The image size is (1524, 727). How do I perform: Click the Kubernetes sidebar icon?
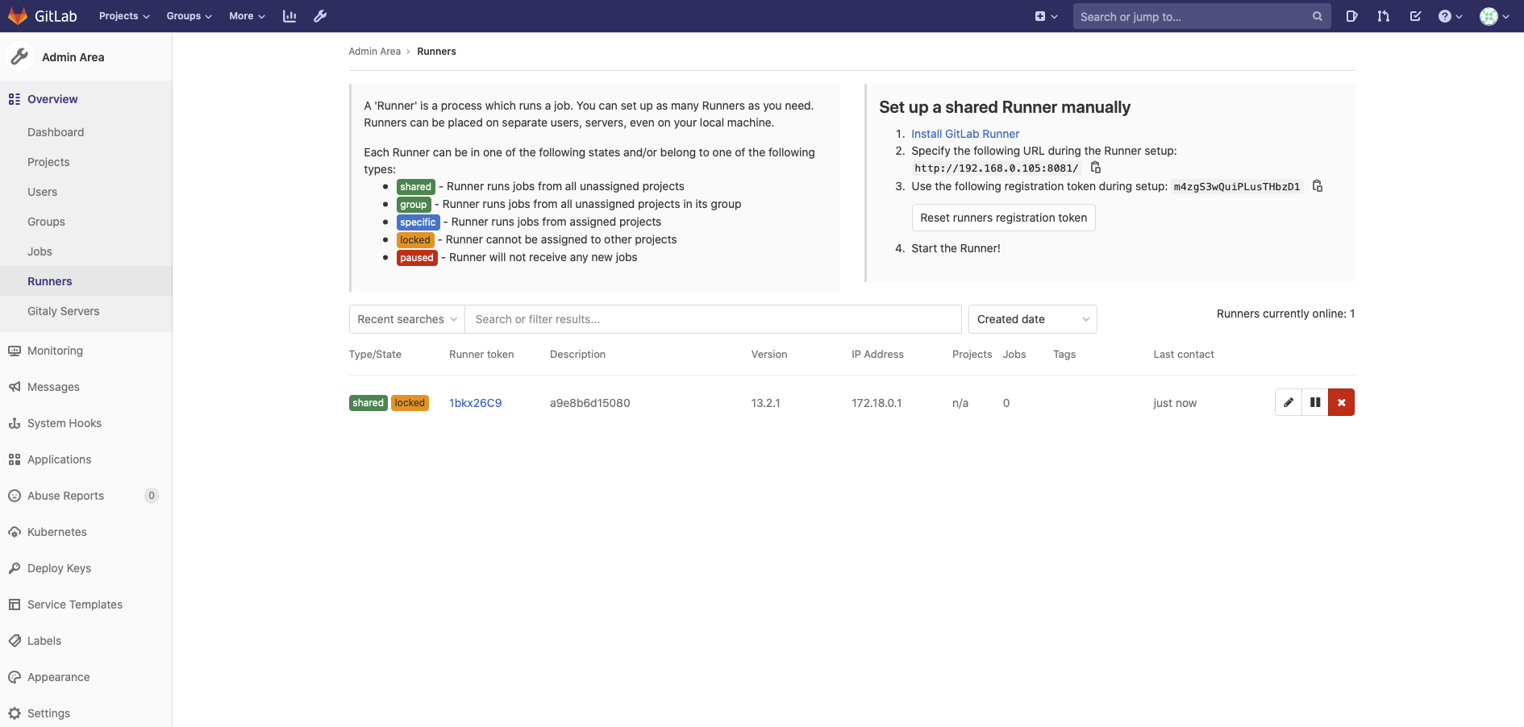15,532
